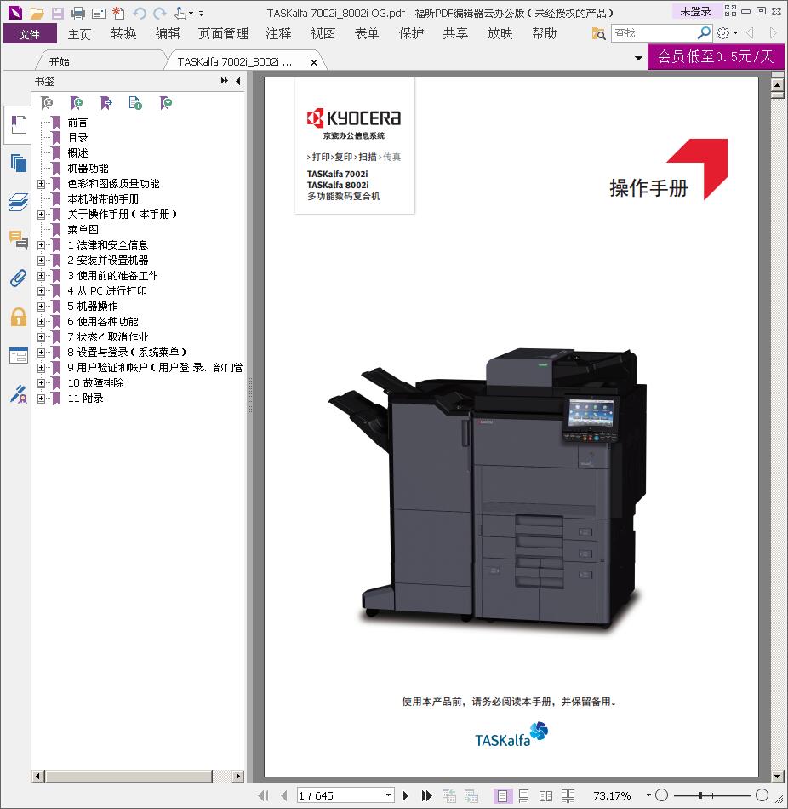Image resolution: width=788 pixels, height=809 pixels.
Task: Select the Hand tool icon
Action: click(x=180, y=13)
